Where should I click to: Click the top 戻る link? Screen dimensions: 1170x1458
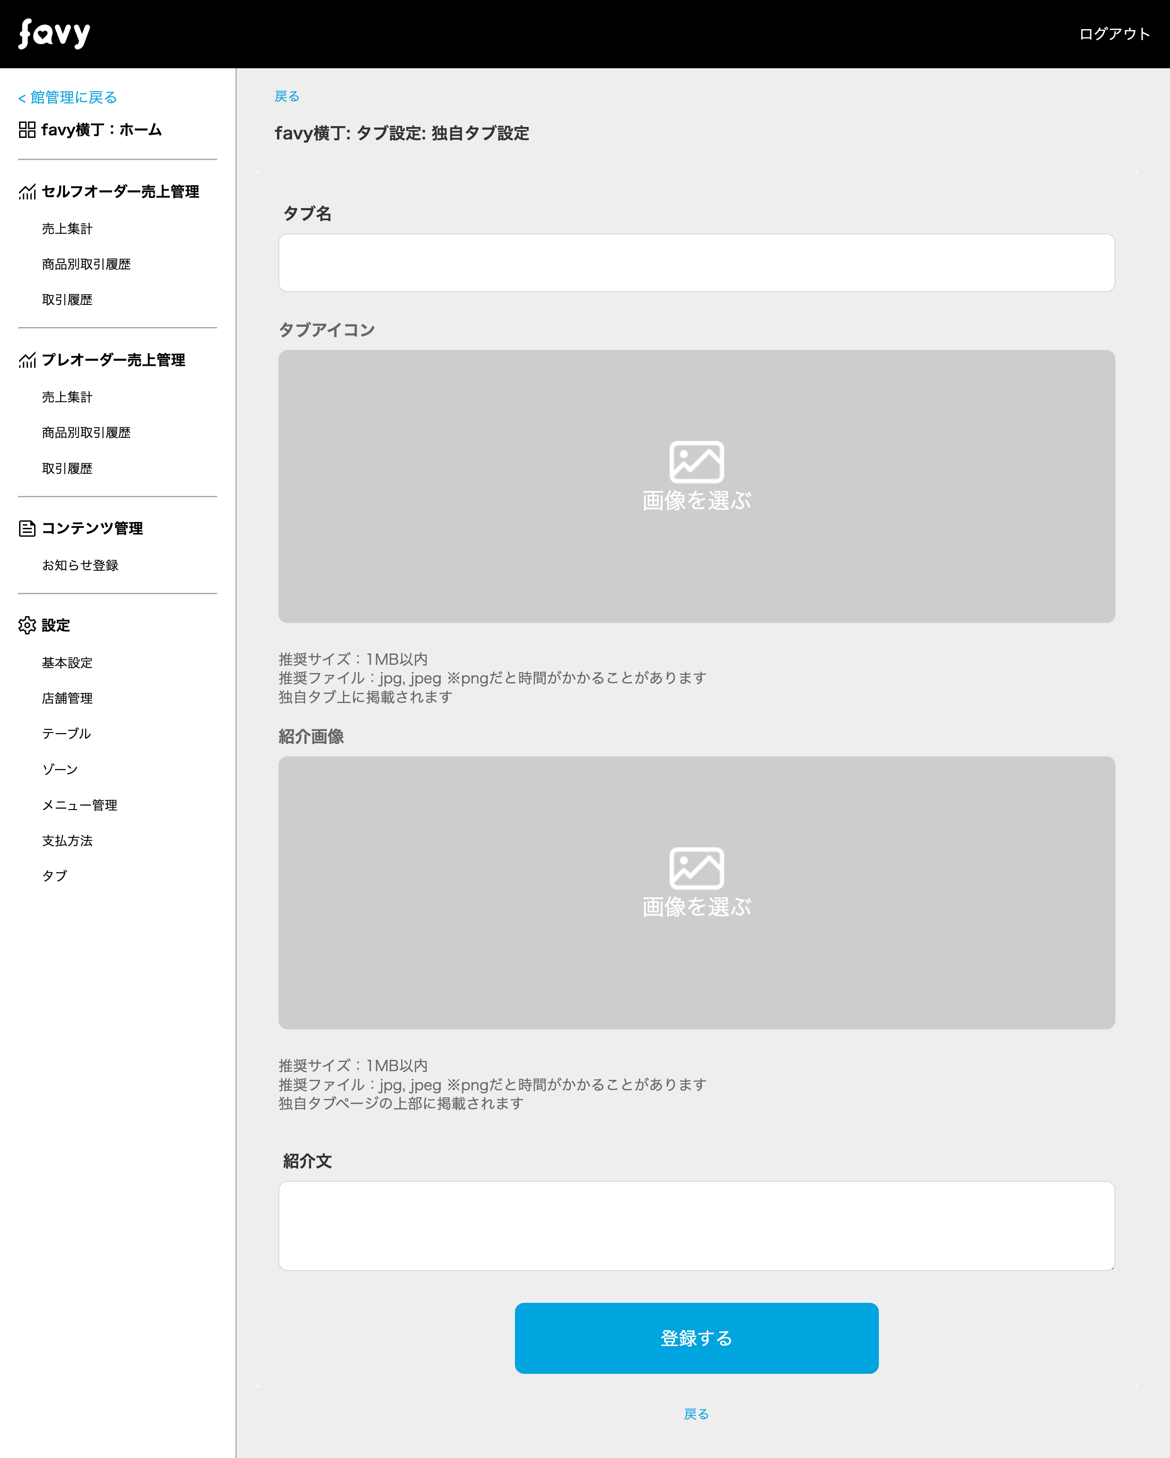[287, 97]
